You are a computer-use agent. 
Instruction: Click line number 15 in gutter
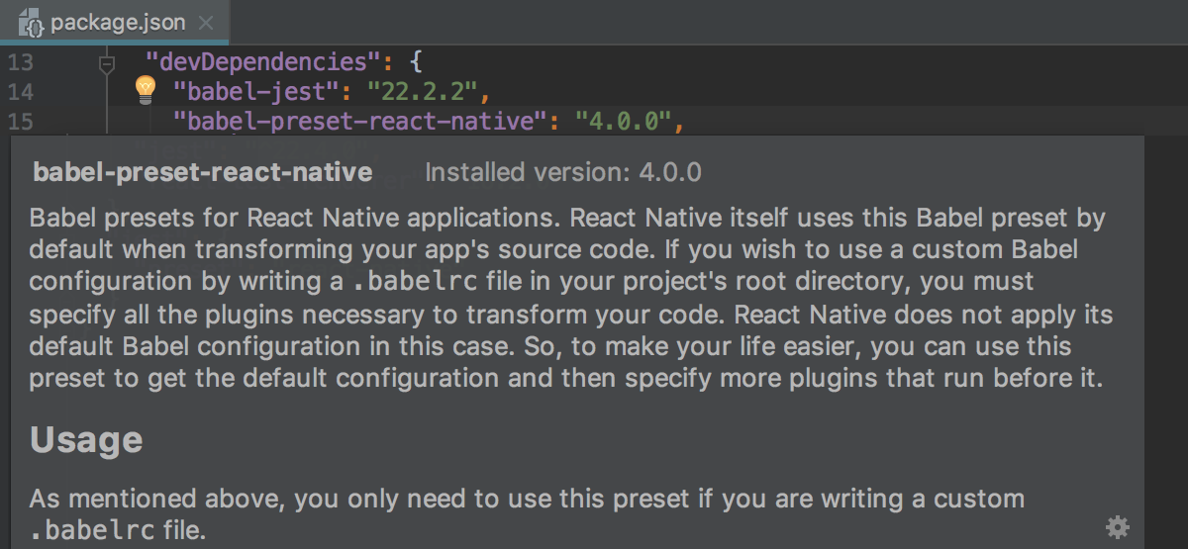click(20, 123)
